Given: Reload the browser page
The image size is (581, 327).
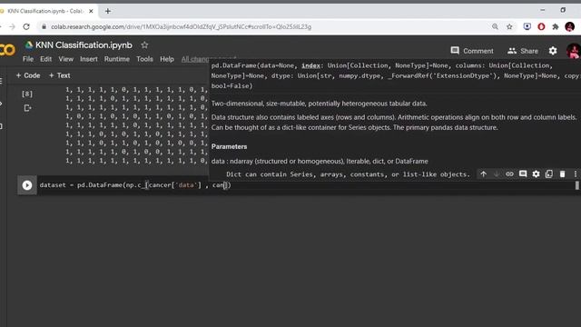Looking at the screenshot, I should tap(26, 26).
